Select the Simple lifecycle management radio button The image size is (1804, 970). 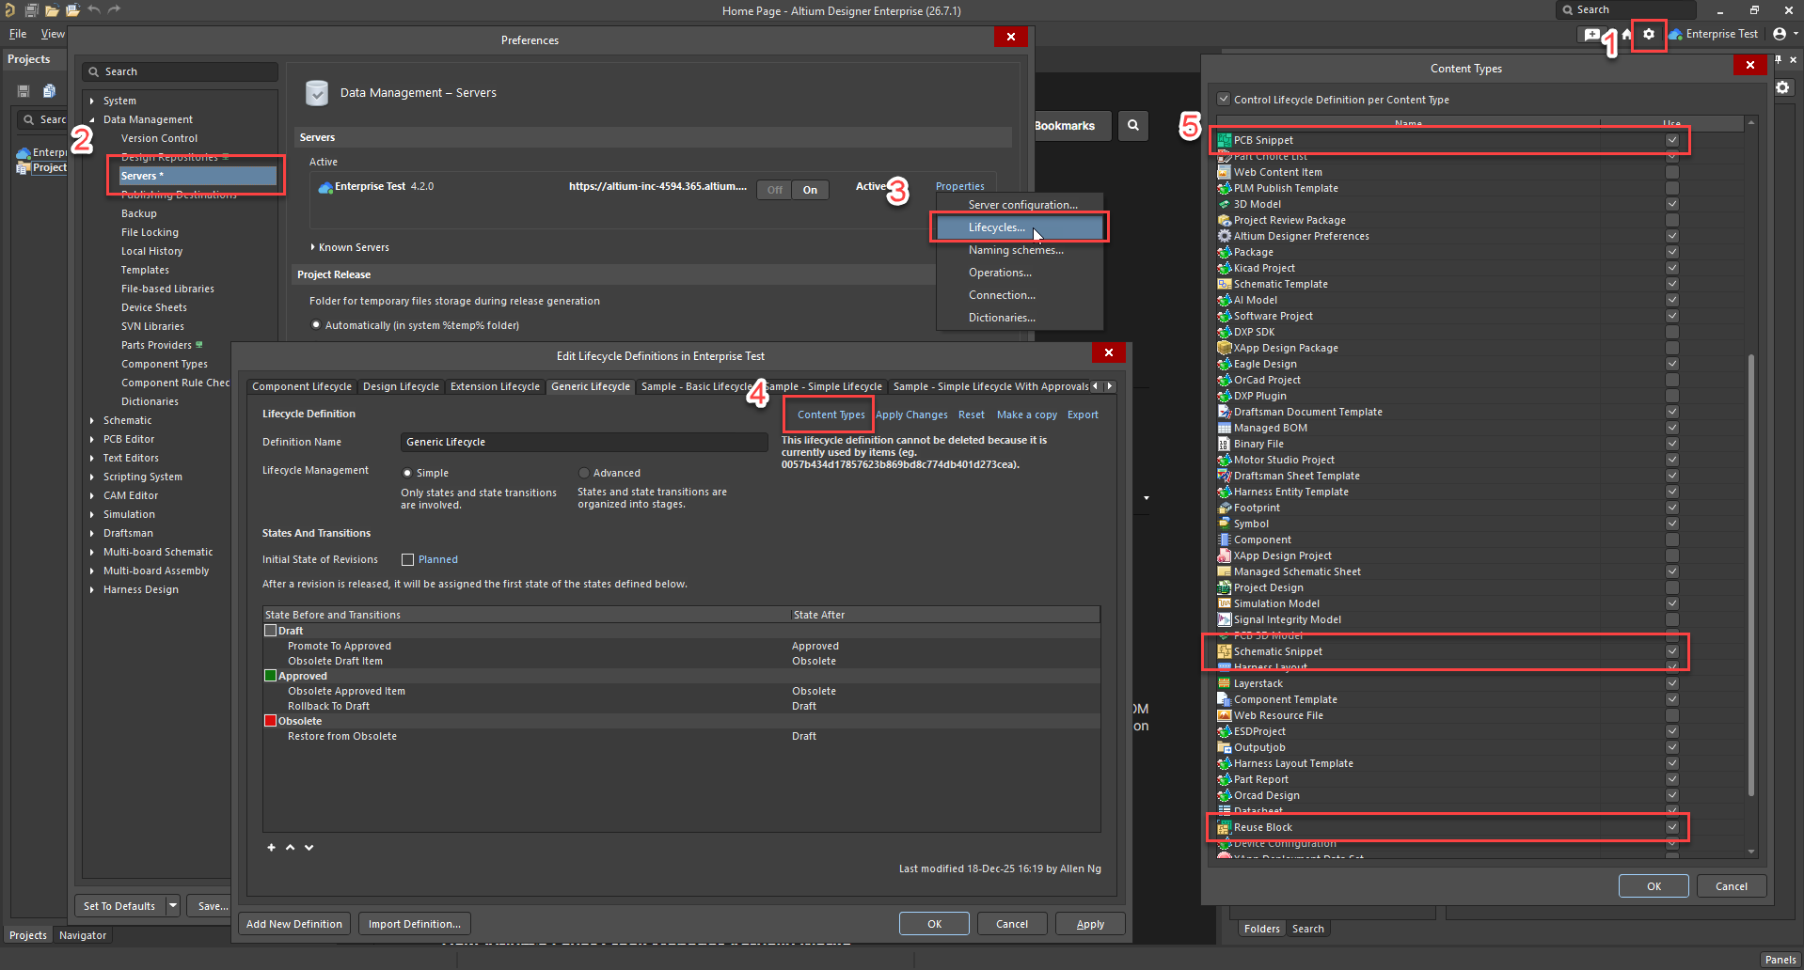click(x=407, y=473)
